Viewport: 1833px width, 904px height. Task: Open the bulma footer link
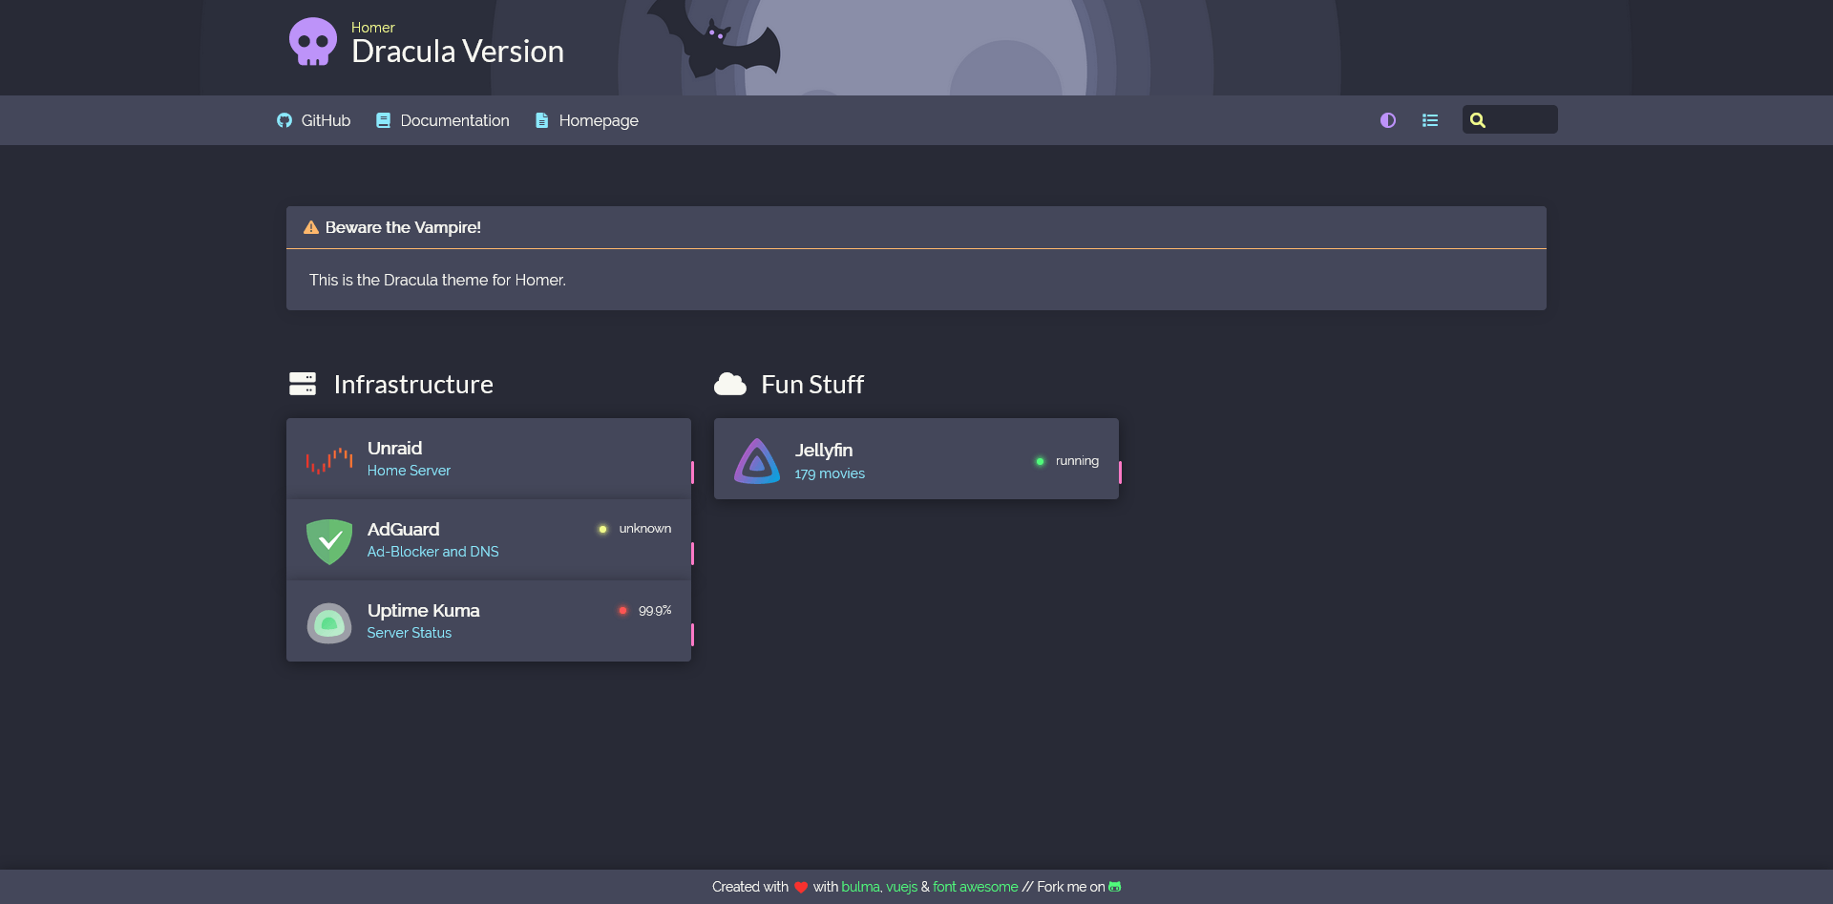point(860,887)
